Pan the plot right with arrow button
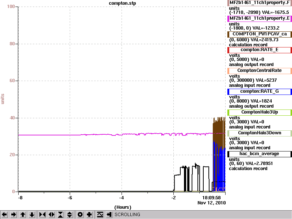This screenshot has height=219, width=292. tap(14, 215)
